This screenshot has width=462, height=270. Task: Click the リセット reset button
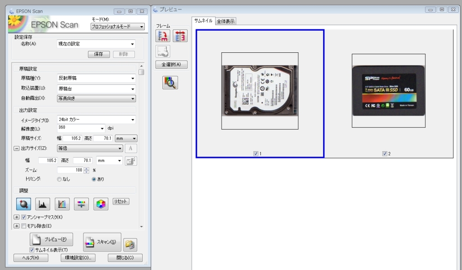pyautogui.click(x=121, y=201)
